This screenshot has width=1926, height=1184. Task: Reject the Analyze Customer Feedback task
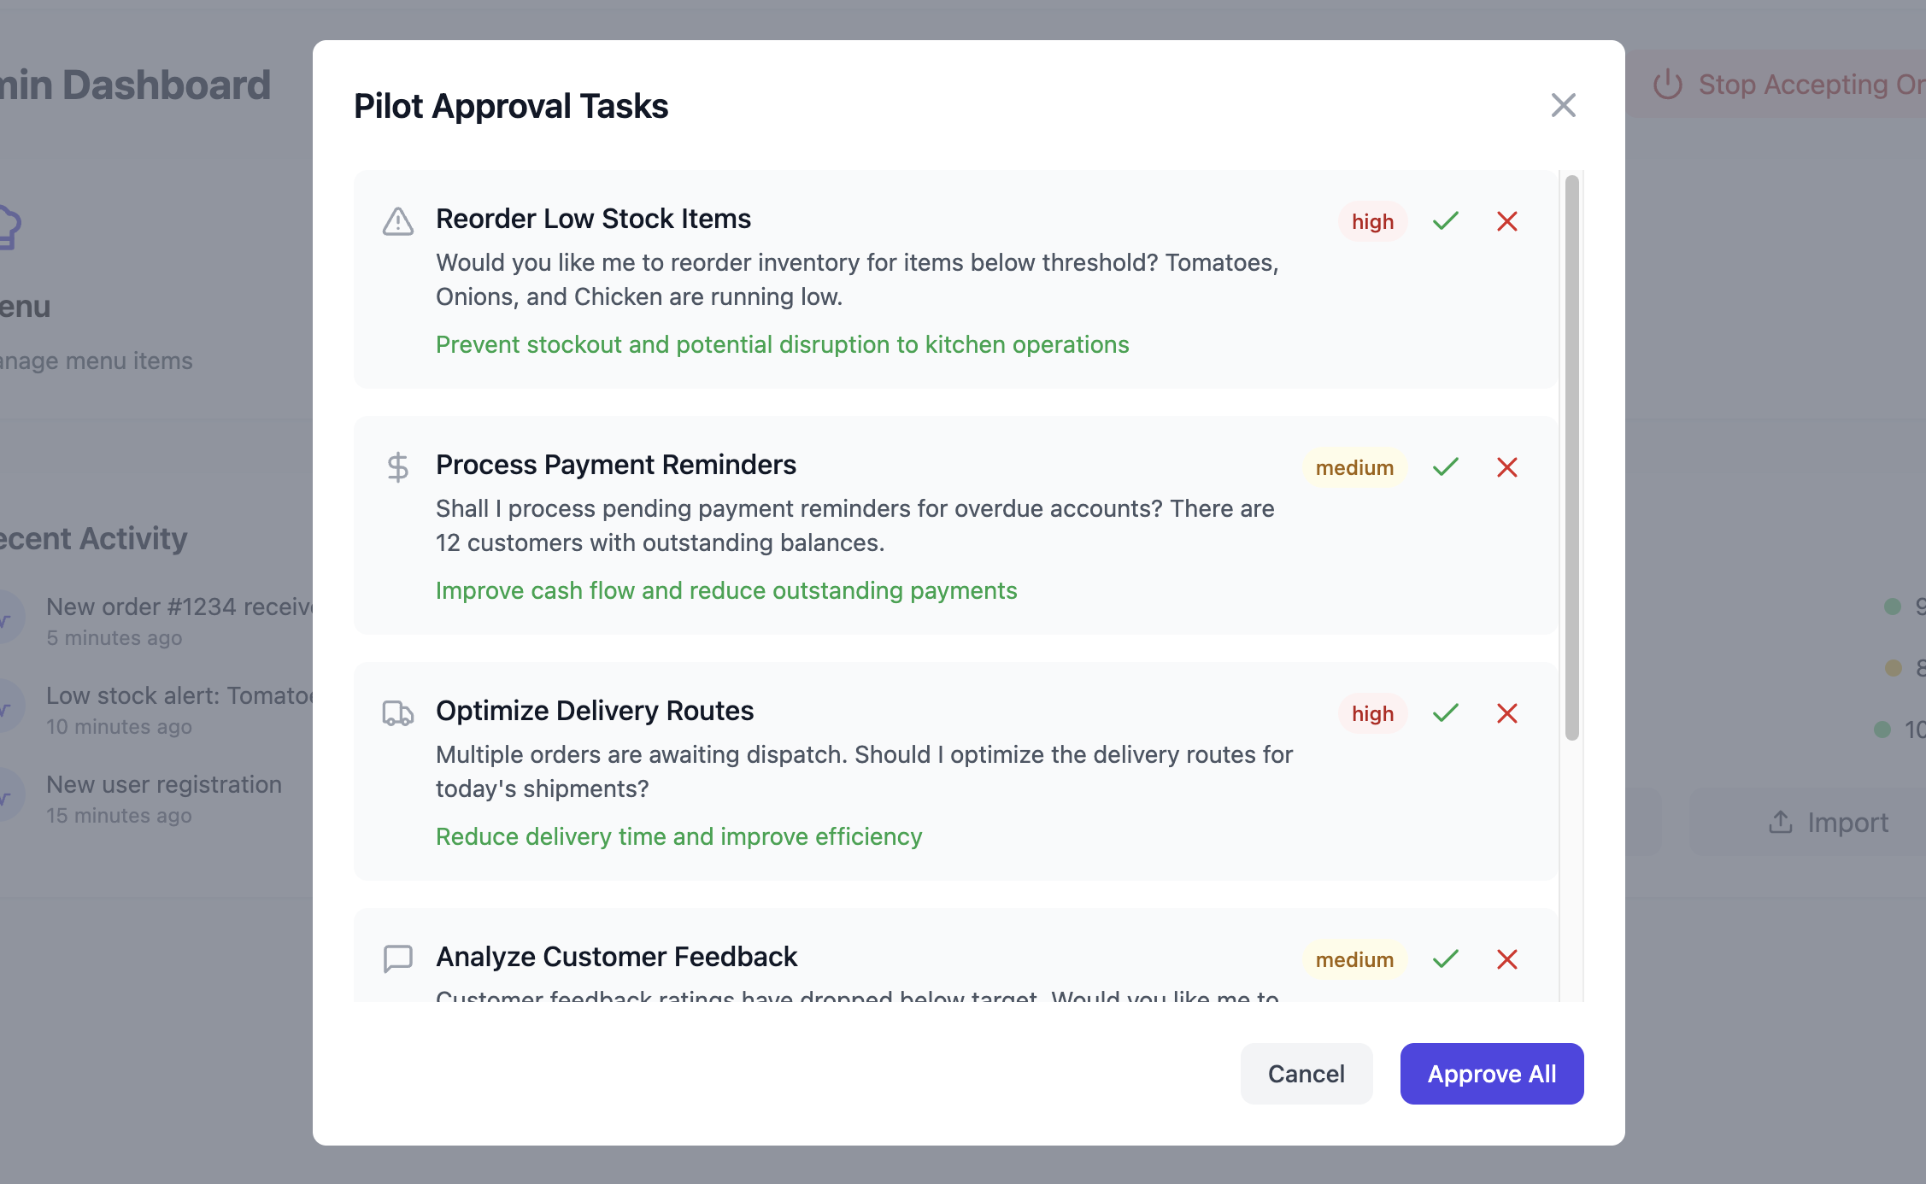pyautogui.click(x=1507, y=959)
